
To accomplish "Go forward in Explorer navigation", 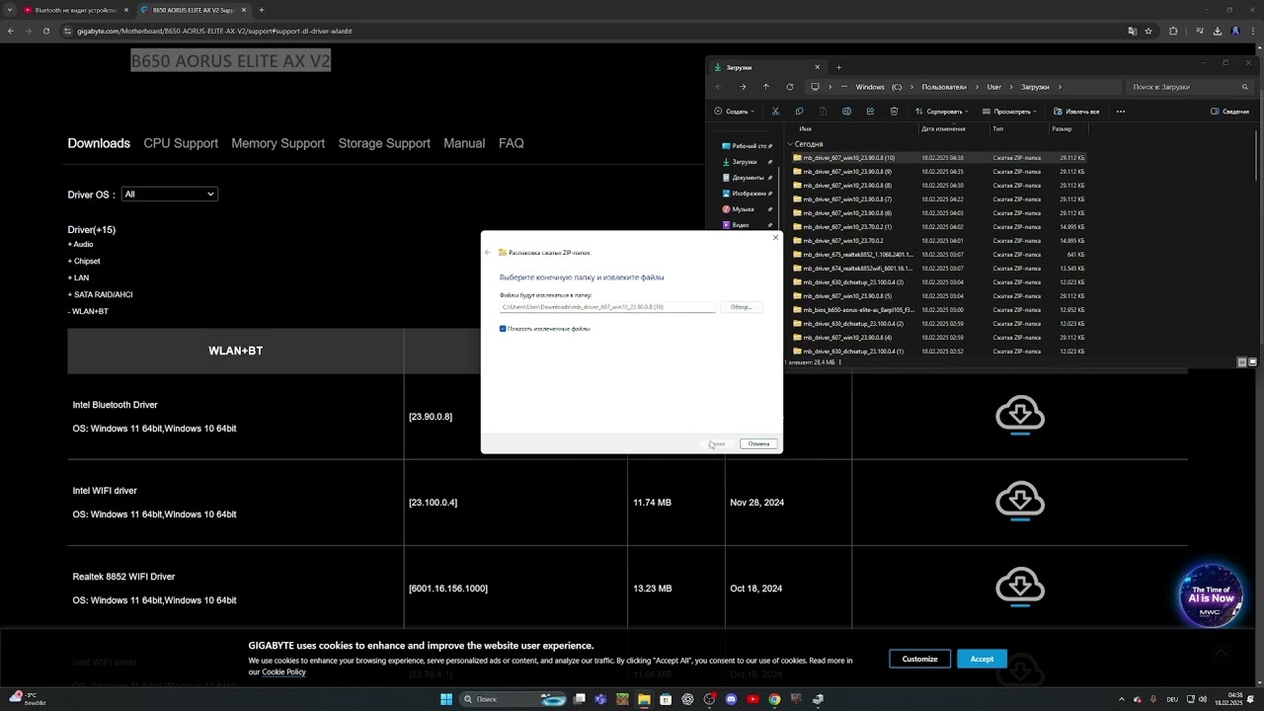I will click(x=743, y=87).
